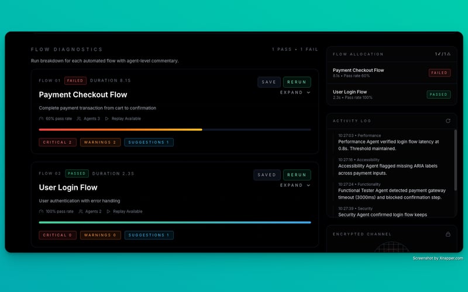Click the replay play icon in User Login Flow
Image resolution: width=468 pixels, height=292 pixels.
108,211
